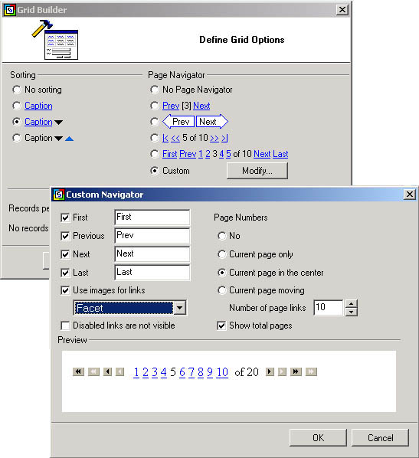Click the Modify... button
Image resolution: width=419 pixels, height=458 pixels.
tap(257, 171)
